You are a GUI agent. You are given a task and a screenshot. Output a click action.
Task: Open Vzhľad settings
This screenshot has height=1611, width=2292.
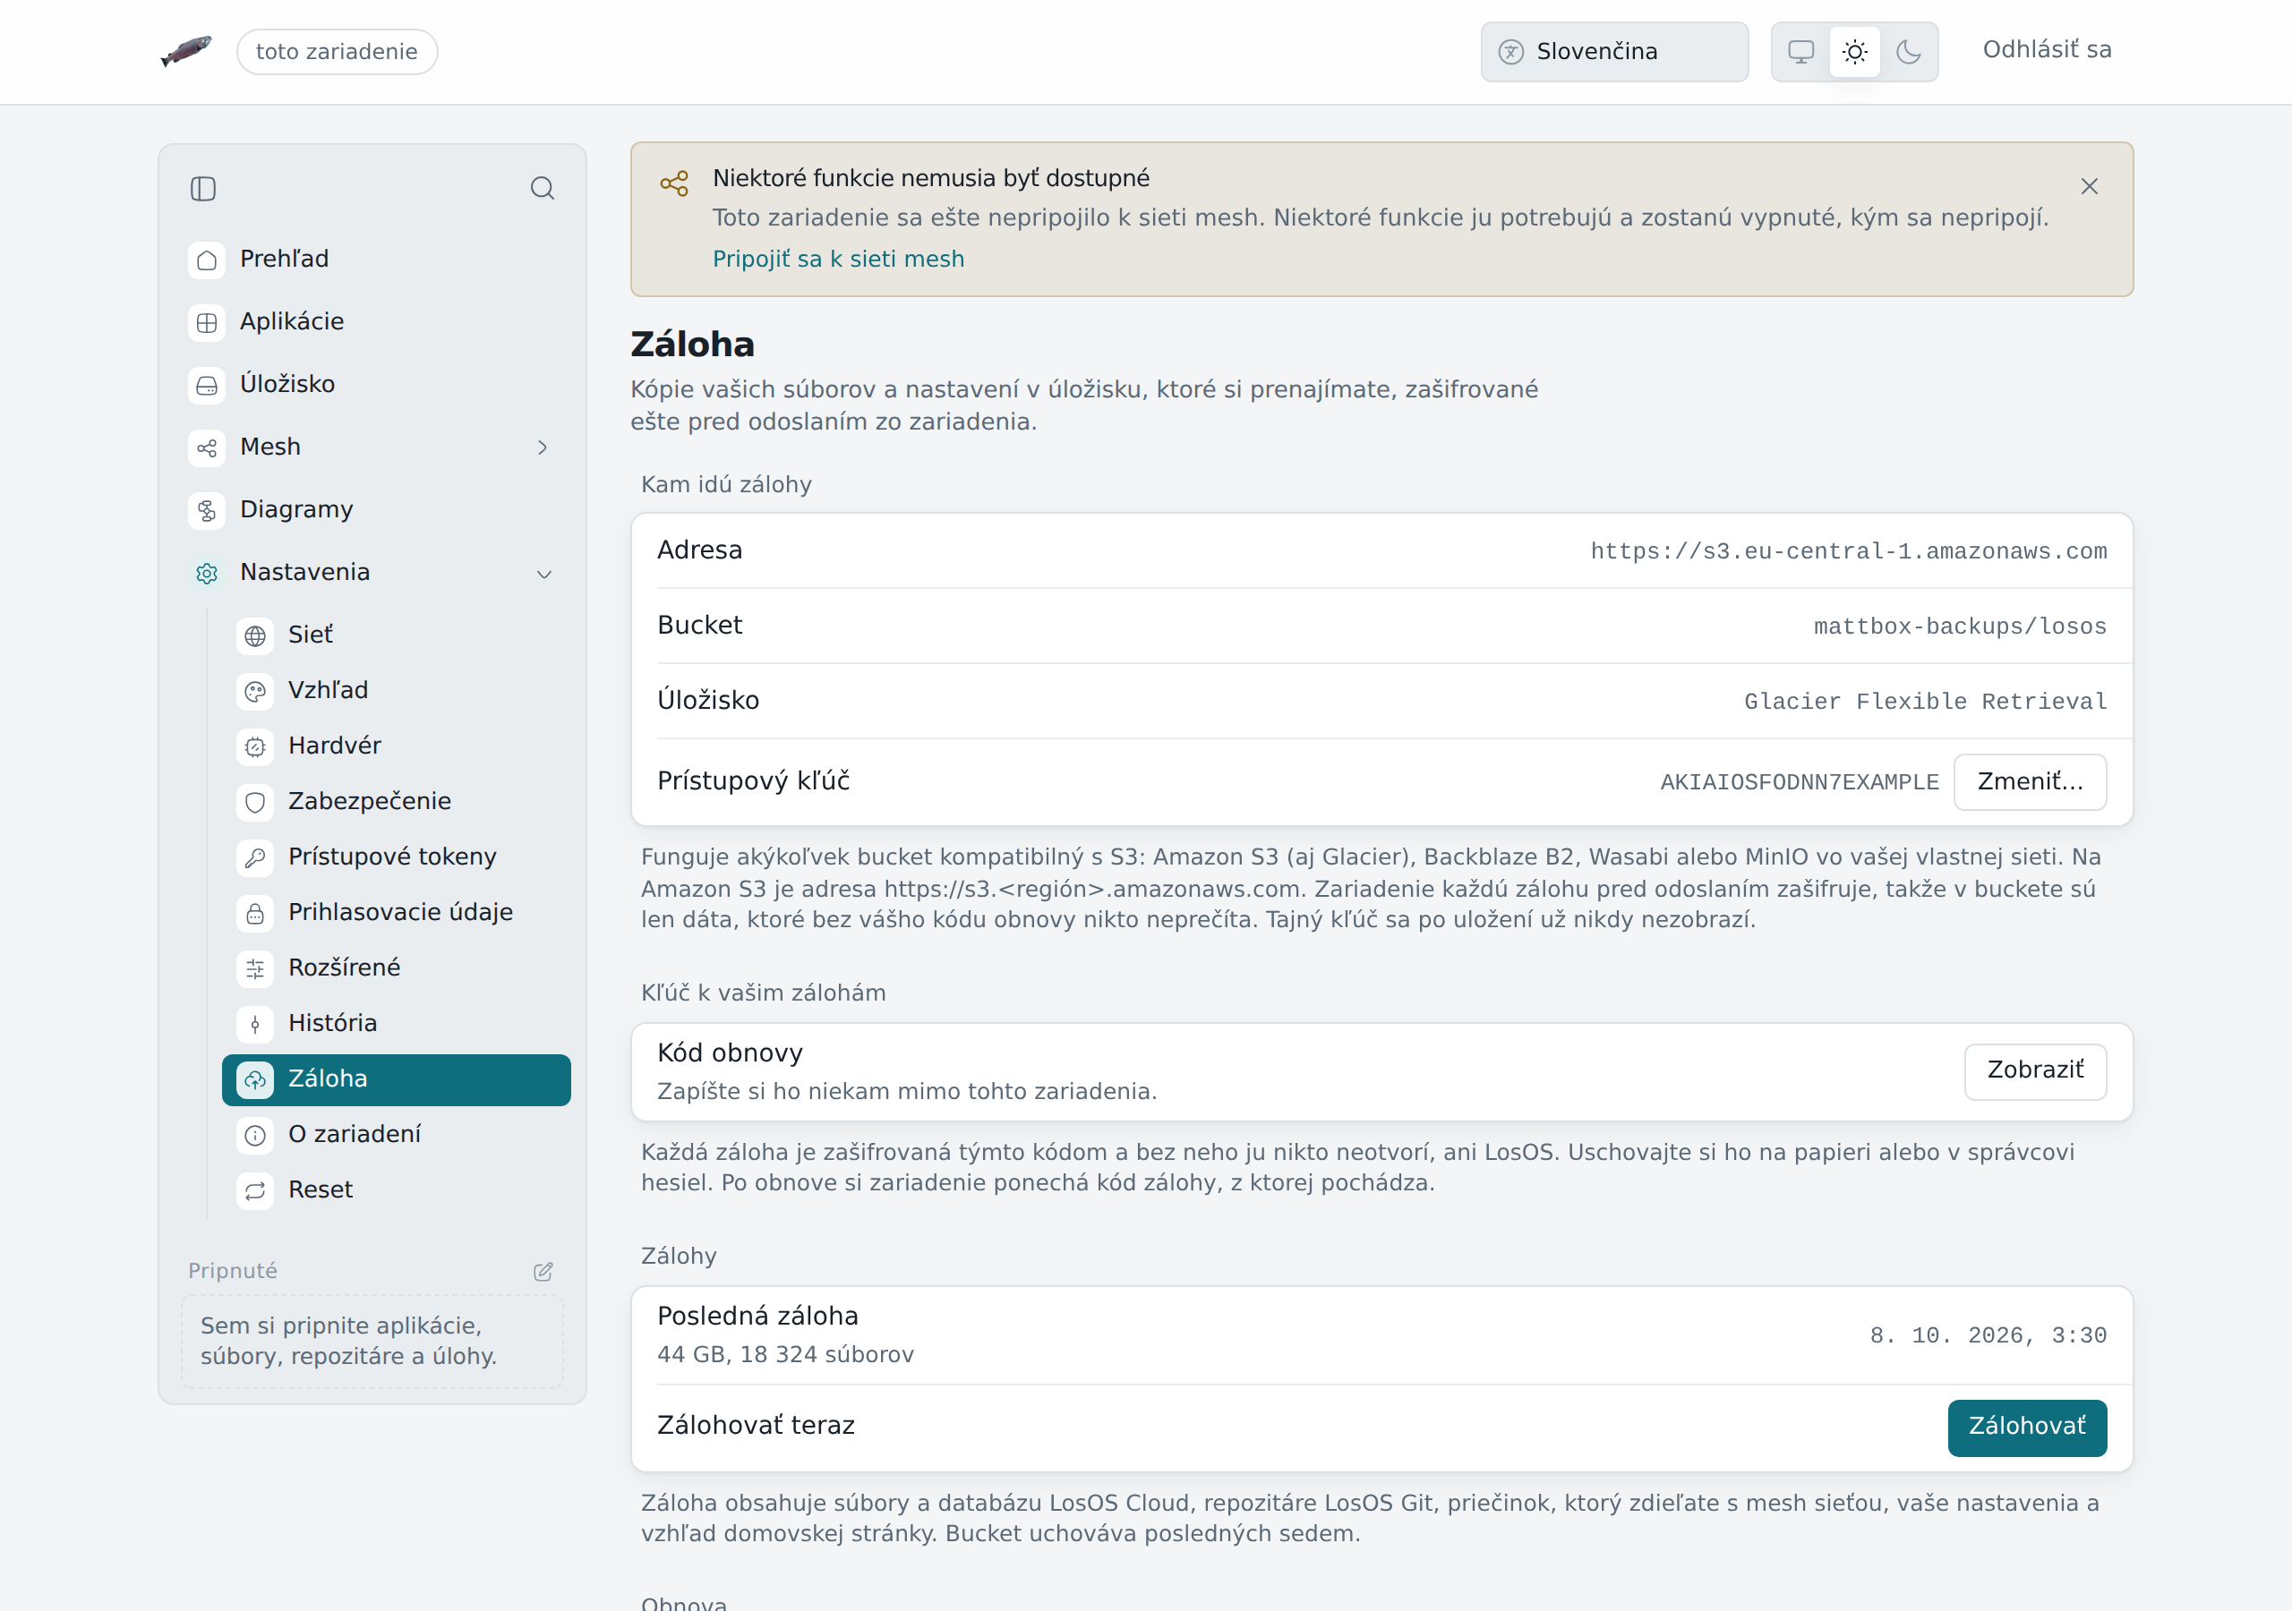397,691
